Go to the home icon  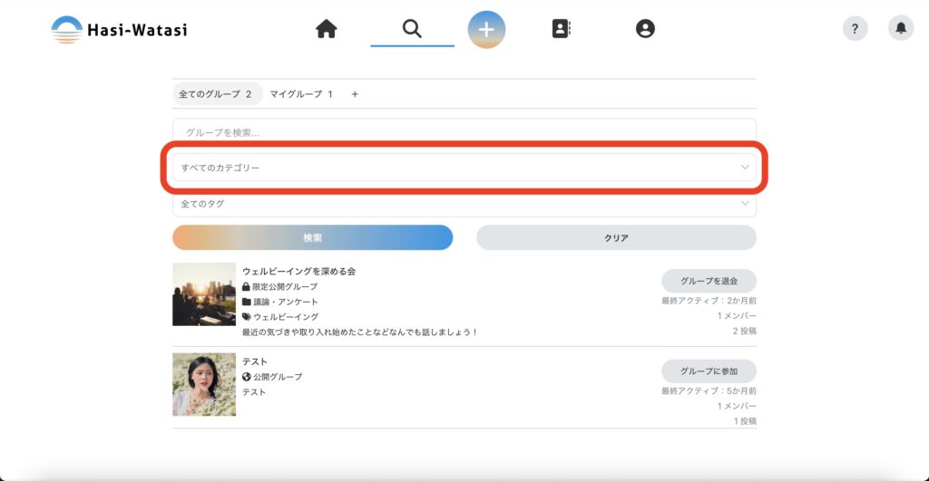327,29
